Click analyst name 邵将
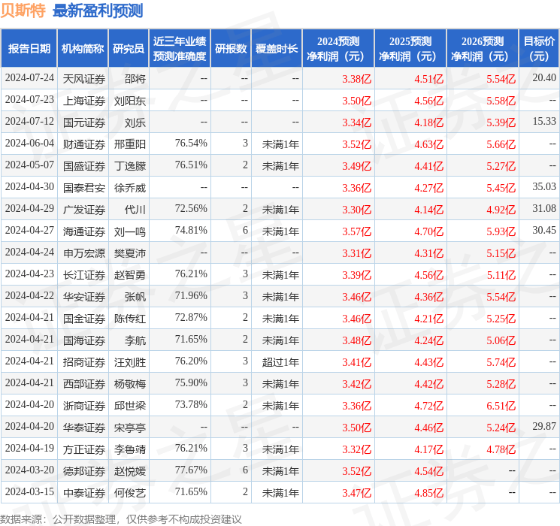 [x=135, y=79]
